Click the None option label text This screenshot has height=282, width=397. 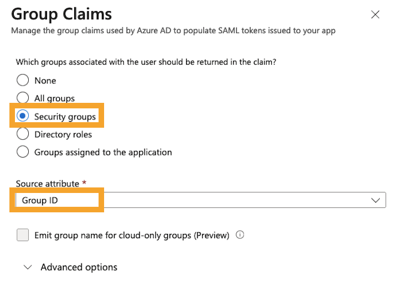[45, 80]
